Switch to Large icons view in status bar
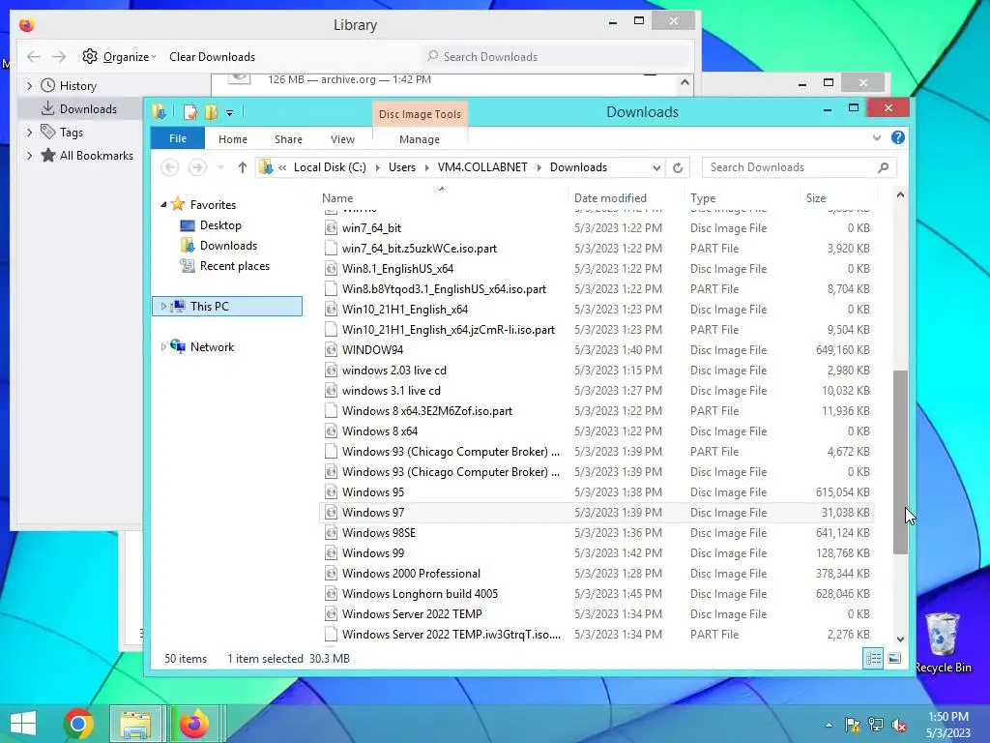The image size is (990, 743). (894, 658)
